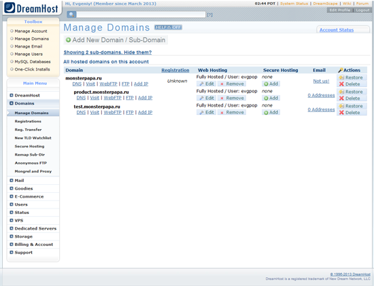This screenshot has height=286, width=374.
Task: Open Manage Account in Toolbox
Action: [31, 31]
